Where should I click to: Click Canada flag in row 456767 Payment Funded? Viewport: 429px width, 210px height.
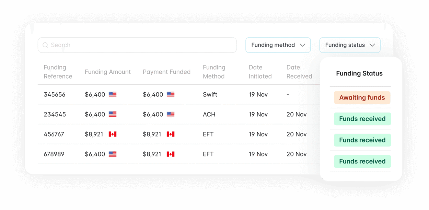[171, 134]
